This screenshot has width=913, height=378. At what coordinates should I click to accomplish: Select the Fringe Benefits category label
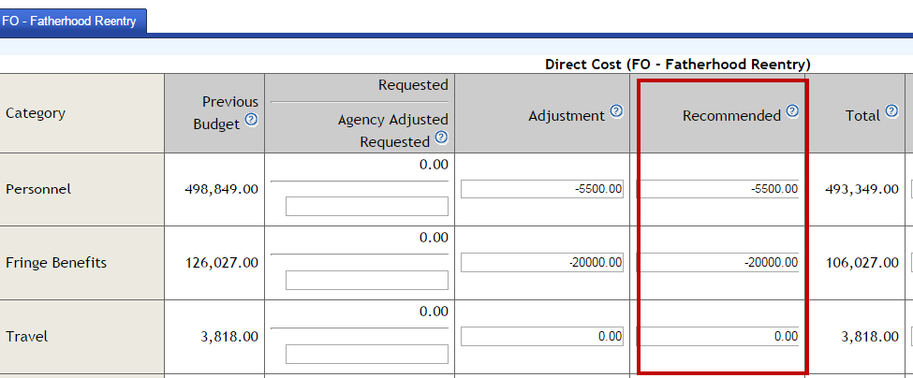[x=56, y=263]
